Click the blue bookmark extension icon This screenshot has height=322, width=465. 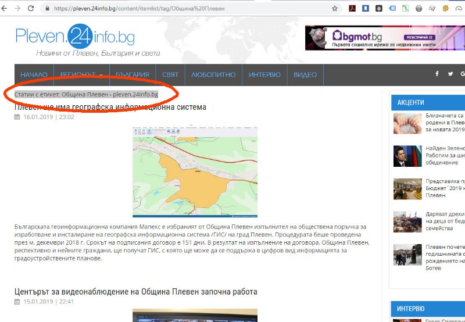366,8
